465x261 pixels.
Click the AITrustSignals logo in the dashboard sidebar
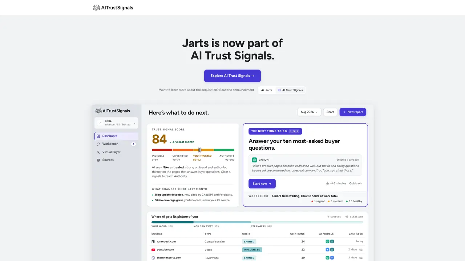[113, 111]
